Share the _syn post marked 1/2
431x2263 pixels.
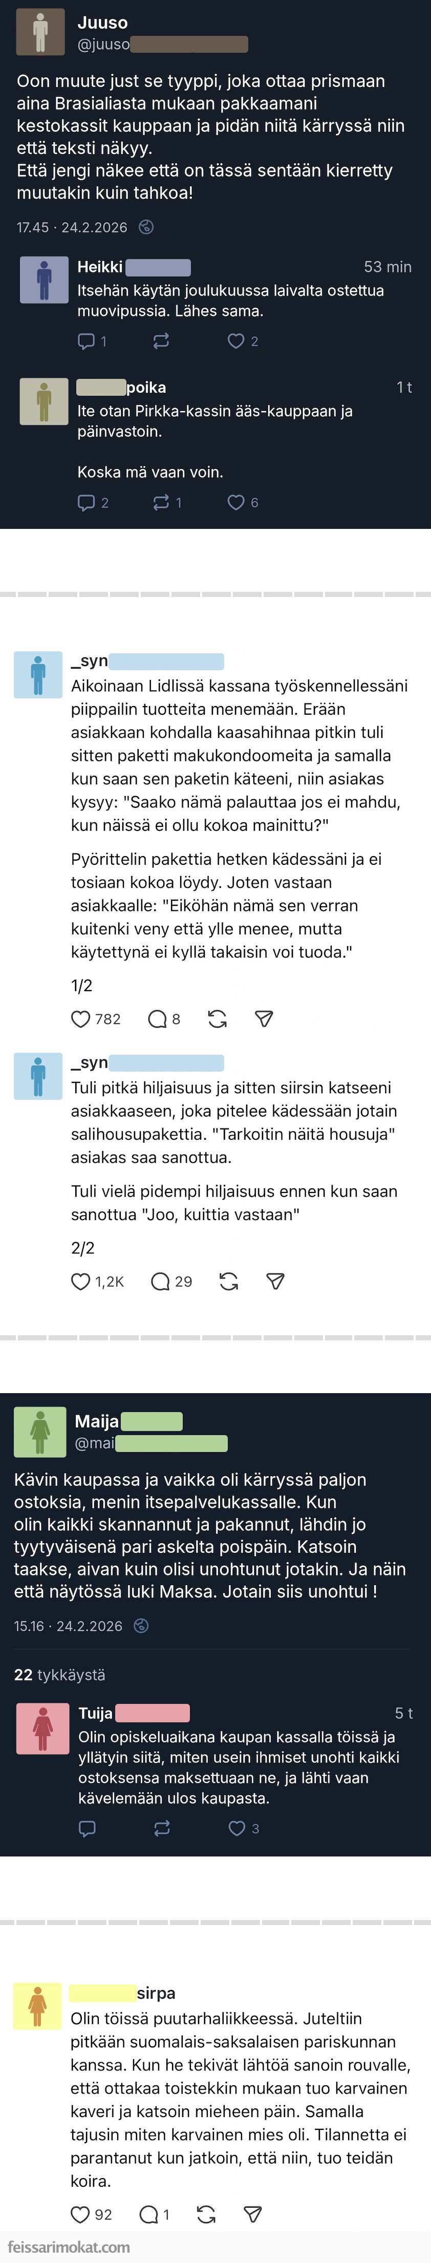263,1019
